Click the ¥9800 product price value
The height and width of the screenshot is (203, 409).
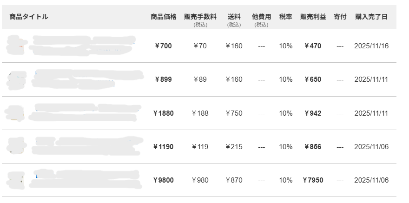click(x=163, y=180)
